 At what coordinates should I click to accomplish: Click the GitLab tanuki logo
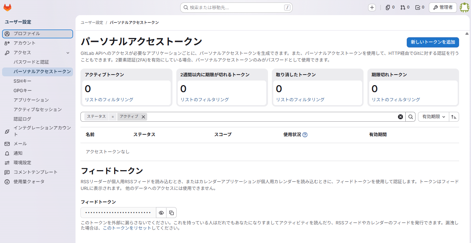click(x=7, y=7)
